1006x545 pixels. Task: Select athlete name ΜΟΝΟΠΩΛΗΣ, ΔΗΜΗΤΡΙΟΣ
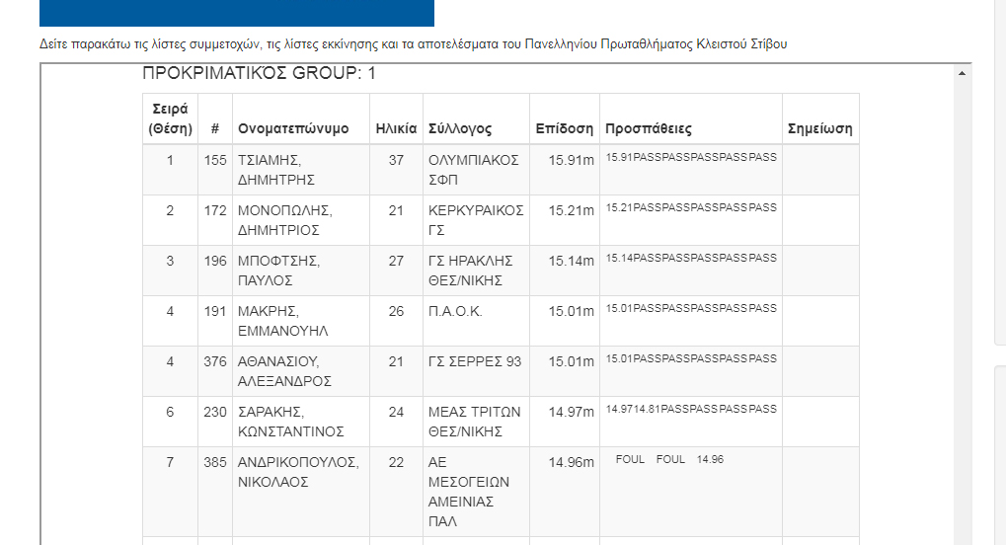point(285,220)
